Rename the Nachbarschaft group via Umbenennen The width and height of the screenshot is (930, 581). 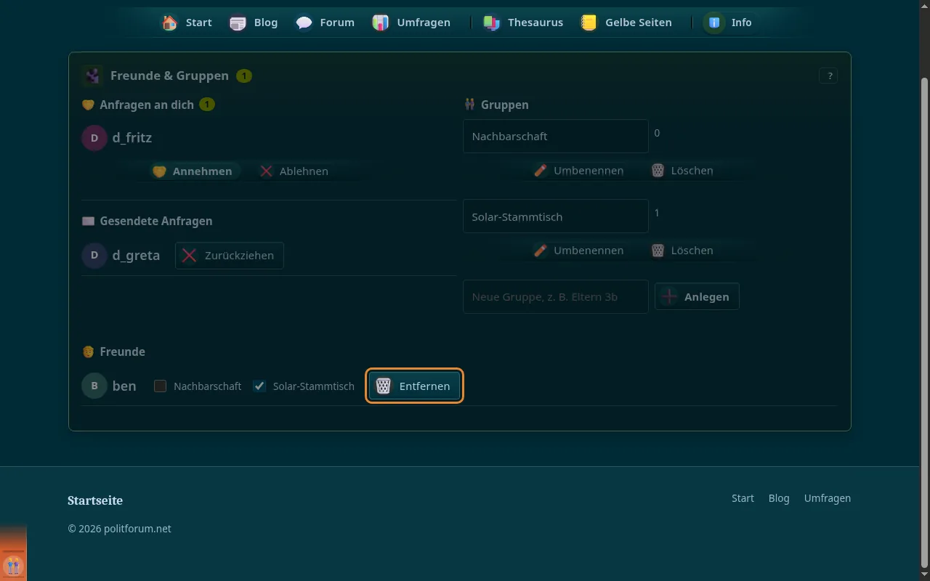(x=579, y=171)
